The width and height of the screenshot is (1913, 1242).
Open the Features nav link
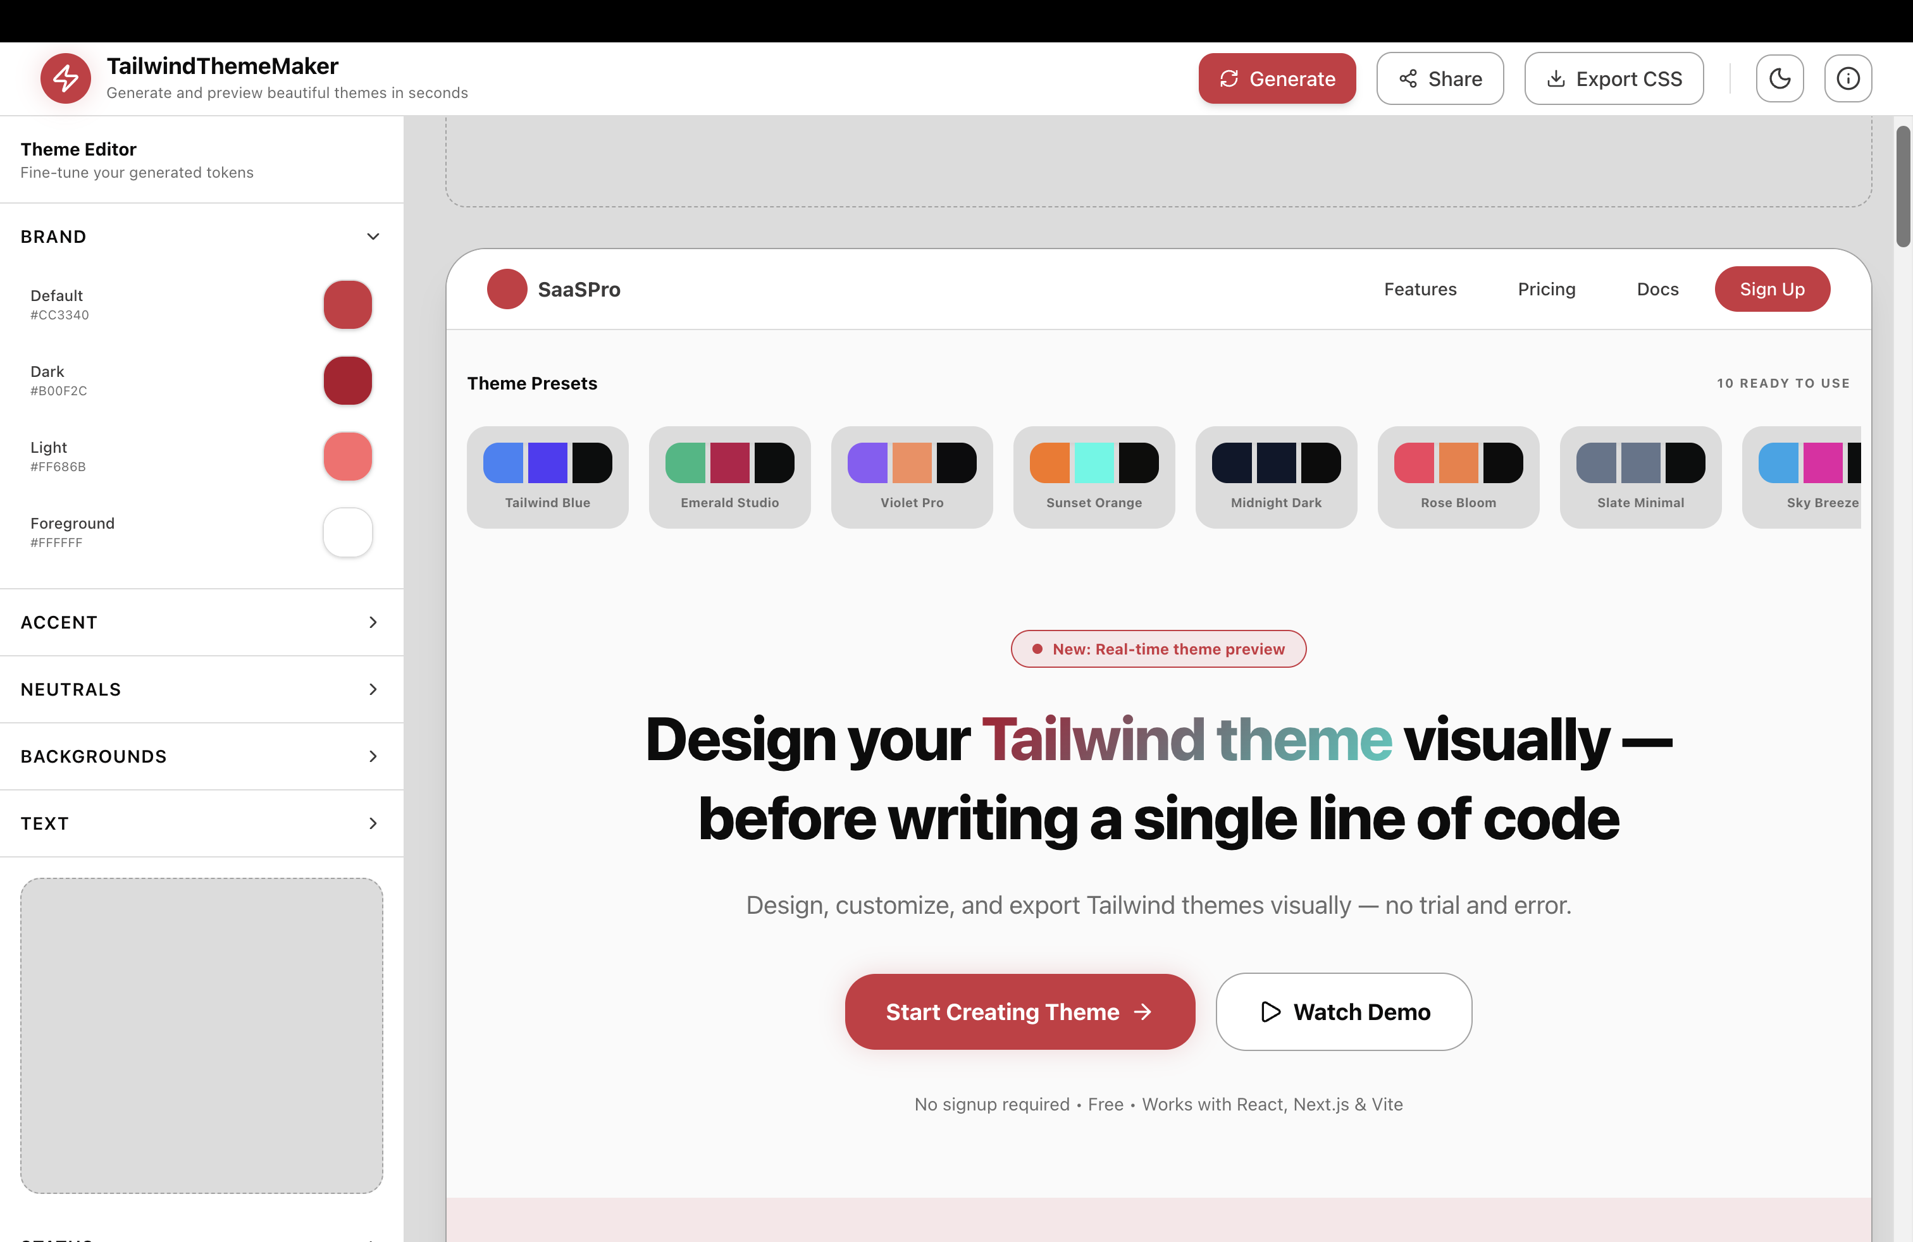click(1420, 289)
